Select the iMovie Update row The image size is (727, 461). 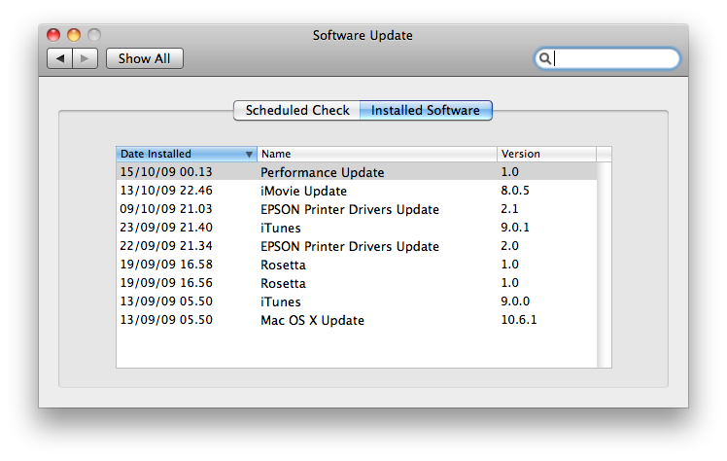(x=357, y=191)
